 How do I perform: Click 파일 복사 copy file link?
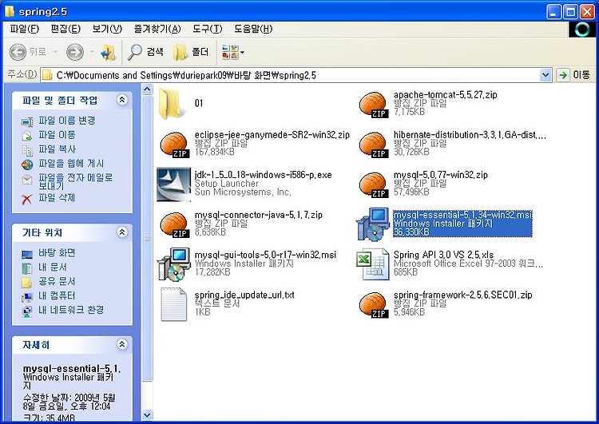click(x=57, y=149)
